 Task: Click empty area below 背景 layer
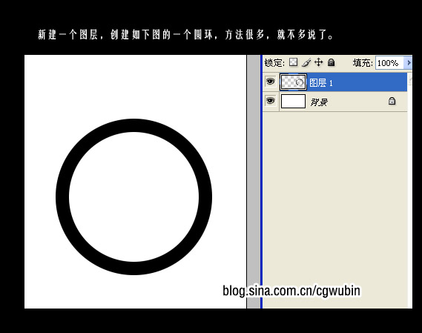pyautogui.click(x=335, y=210)
